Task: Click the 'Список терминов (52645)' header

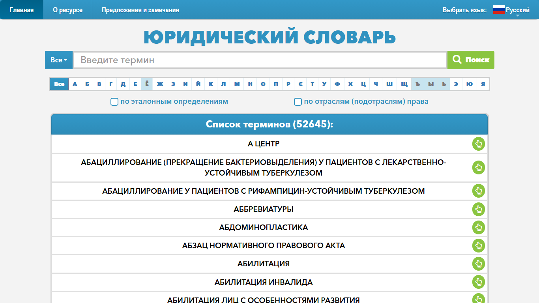Action: pos(269,124)
